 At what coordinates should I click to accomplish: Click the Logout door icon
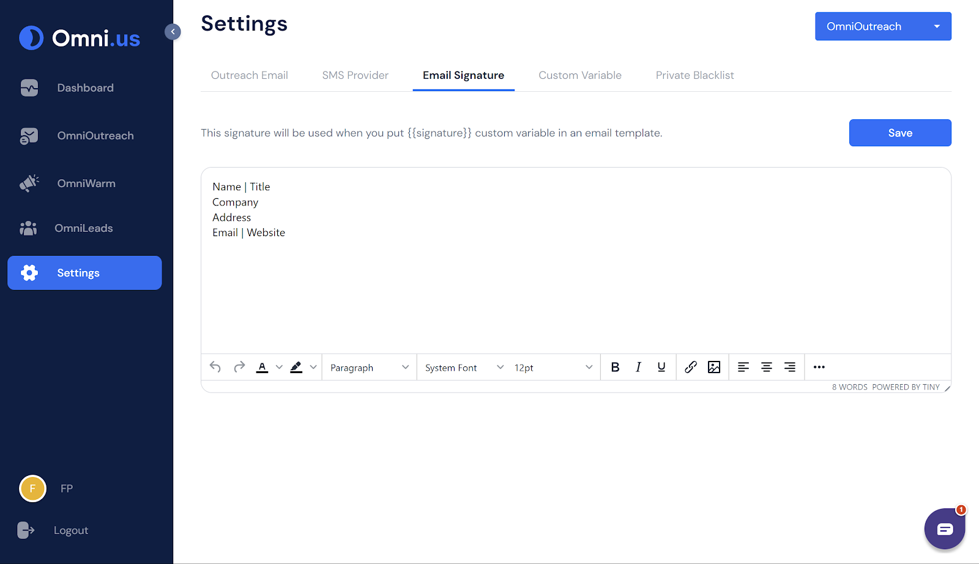[26, 530]
